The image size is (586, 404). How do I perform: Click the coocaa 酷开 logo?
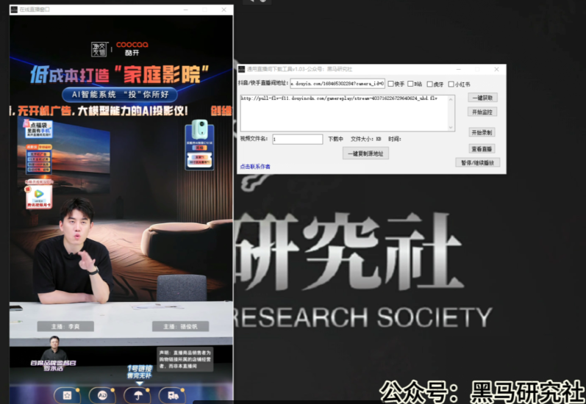click(132, 48)
